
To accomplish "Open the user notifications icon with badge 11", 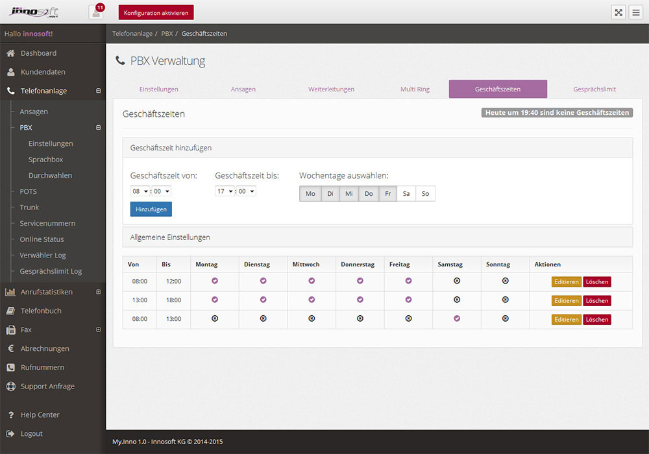I will (96, 12).
